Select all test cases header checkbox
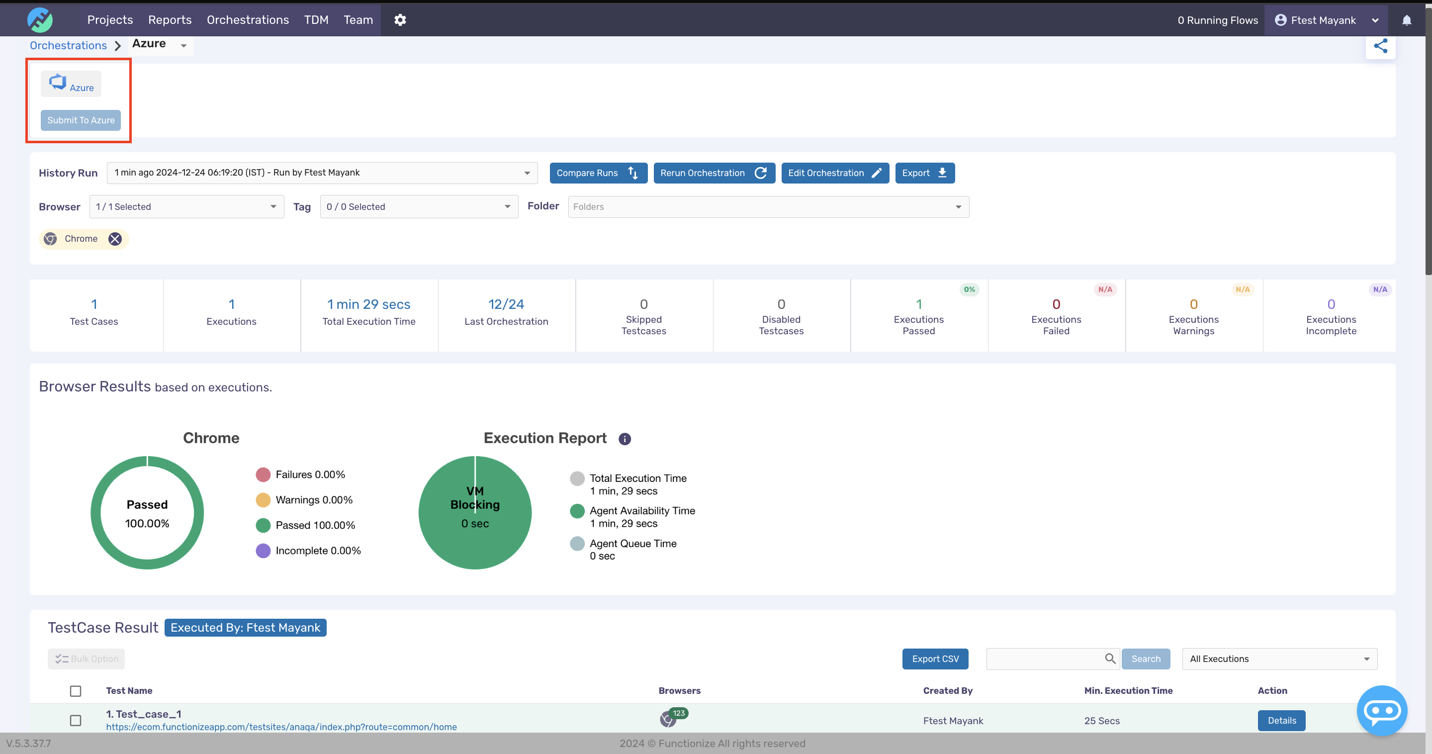Image resolution: width=1432 pixels, height=754 pixels. coord(76,691)
